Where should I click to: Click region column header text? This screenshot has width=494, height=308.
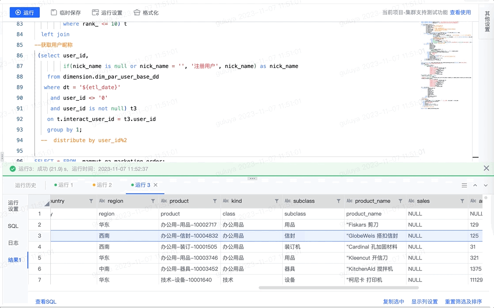click(115, 201)
